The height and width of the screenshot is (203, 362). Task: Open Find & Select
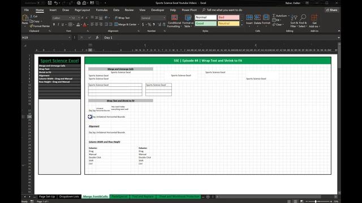tap(303, 21)
